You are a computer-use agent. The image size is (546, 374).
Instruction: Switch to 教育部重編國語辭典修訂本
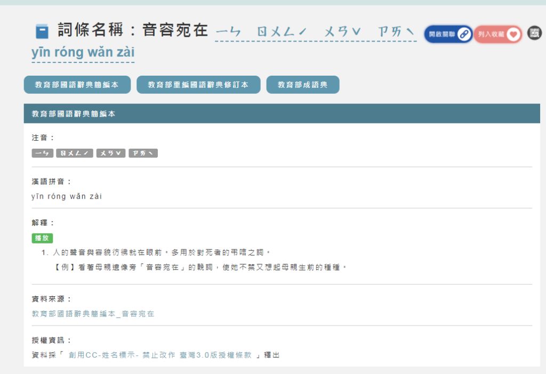pyautogui.click(x=198, y=85)
